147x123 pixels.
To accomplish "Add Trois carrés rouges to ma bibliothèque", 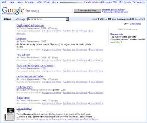I will pos(75,71).
